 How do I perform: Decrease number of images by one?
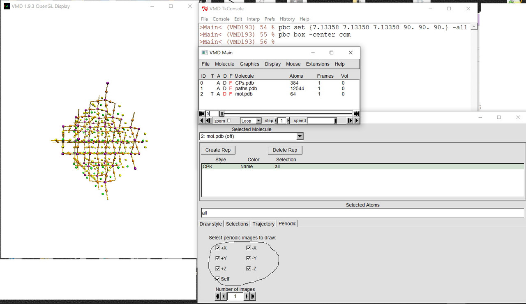[224, 296]
